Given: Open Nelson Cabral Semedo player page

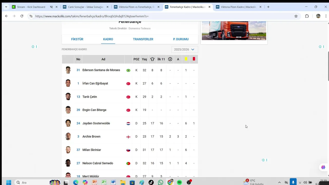Looking at the screenshot, I should 98,163.
